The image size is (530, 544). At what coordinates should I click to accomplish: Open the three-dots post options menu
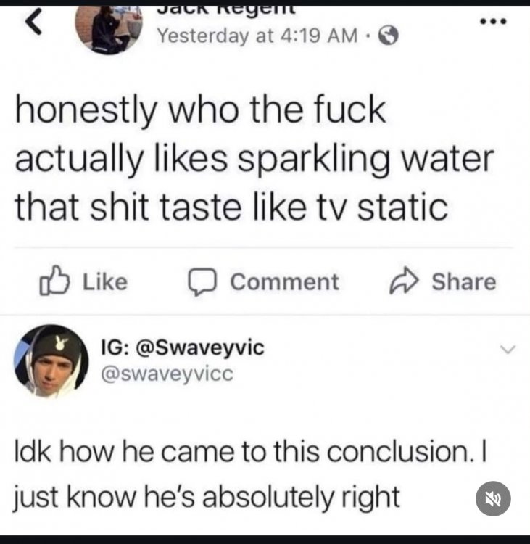[493, 22]
